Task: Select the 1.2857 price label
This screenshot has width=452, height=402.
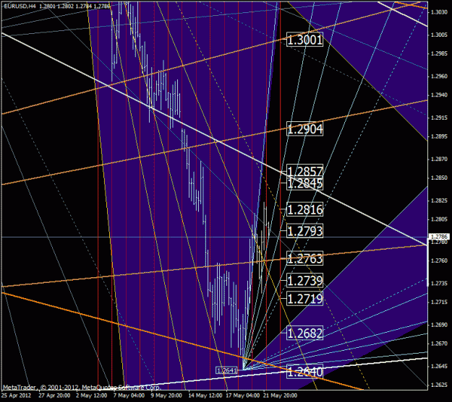Action: point(304,170)
